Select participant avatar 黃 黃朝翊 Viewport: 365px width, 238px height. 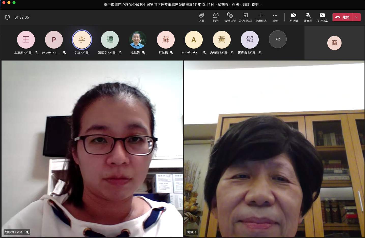click(x=222, y=39)
